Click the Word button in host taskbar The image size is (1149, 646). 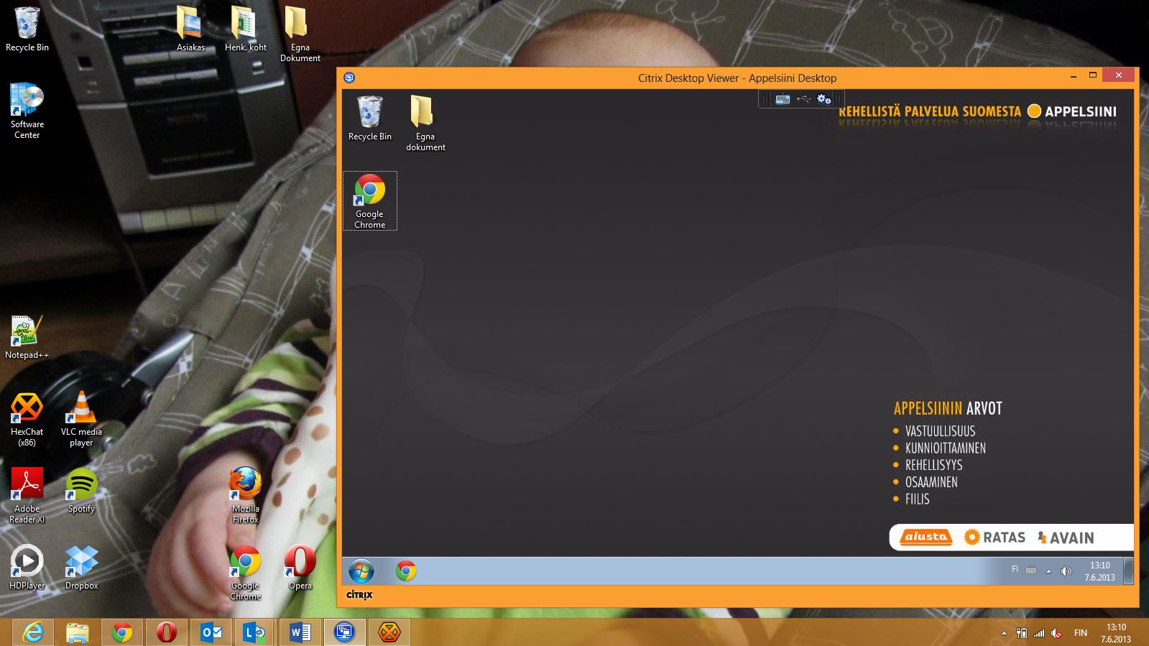[300, 632]
